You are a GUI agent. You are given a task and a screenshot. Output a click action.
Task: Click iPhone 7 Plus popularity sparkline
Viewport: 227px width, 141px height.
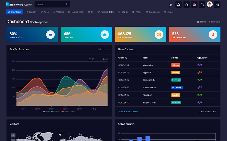click(199, 102)
